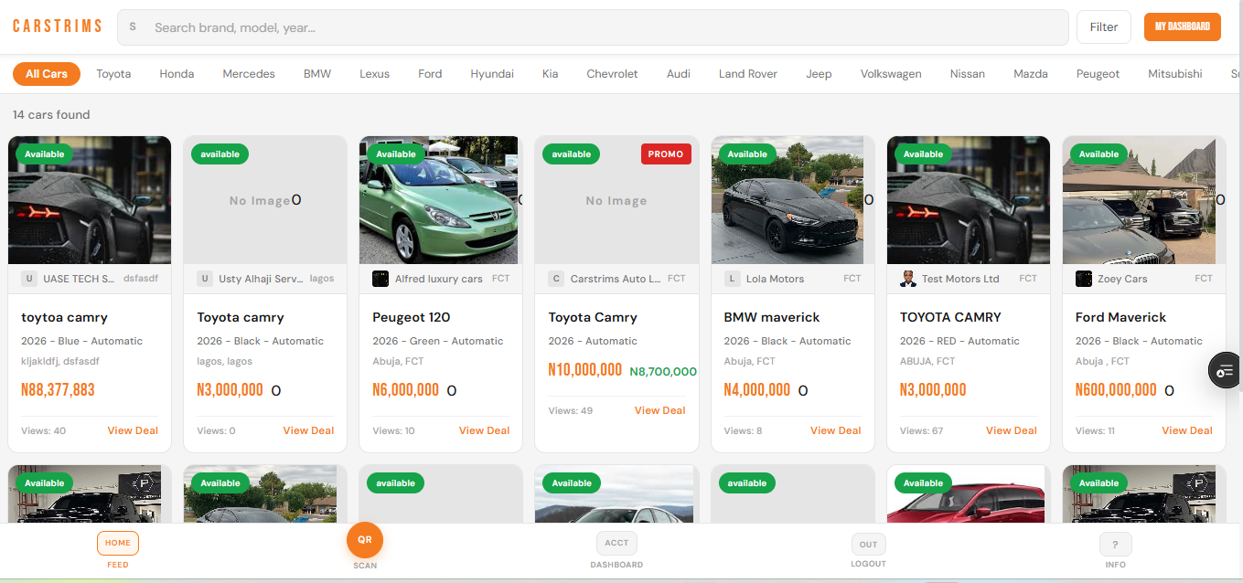This screenshot has height=583, width=1243.
Task: Filter by Hyundai brand
Action: point(492,74)
